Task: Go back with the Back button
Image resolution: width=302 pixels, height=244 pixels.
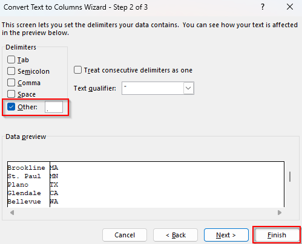Action: pos(176,235)
